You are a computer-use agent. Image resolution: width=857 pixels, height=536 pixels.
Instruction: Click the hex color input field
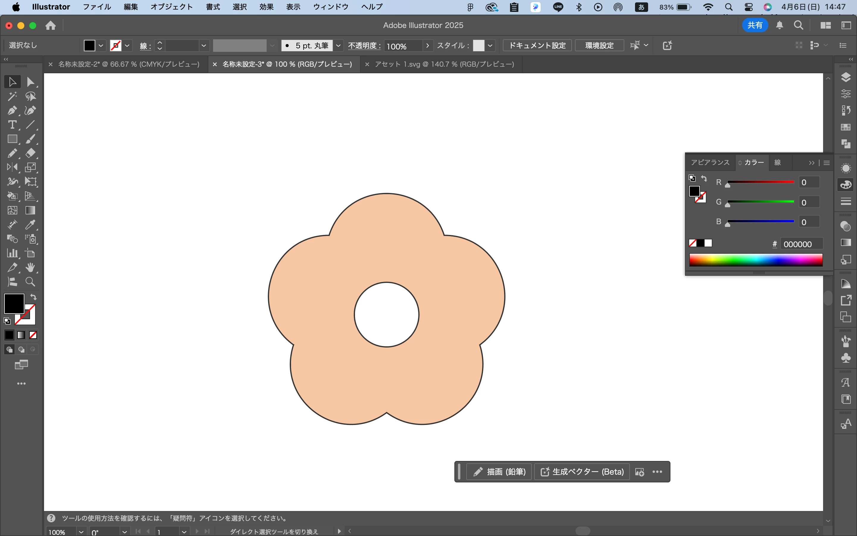tap(801, 244)
